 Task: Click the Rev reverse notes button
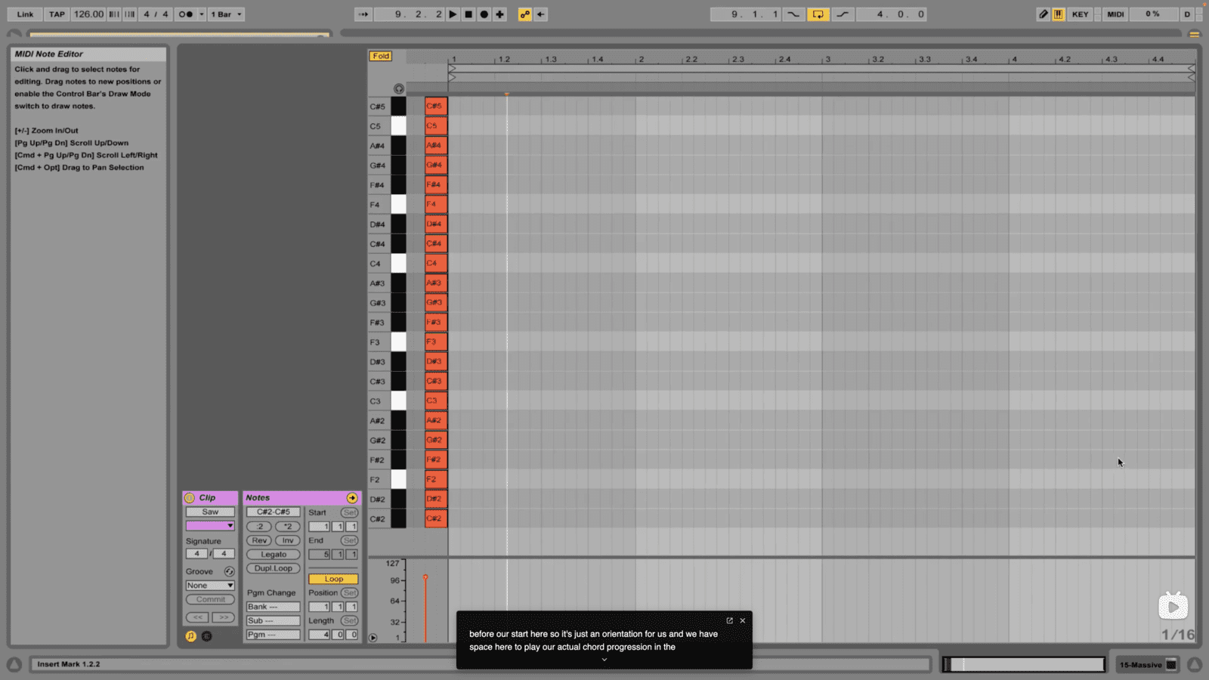(259, 541)
